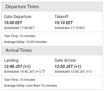Click Average Delay Less than 10 minutes

point(31,86)
